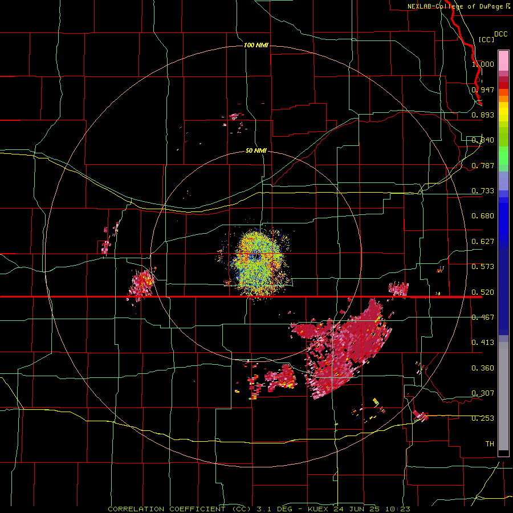The width and height of the screenshot is (513, 513).
Task: Click the "KUEX" radar station identifier
Action: [x=319, y=509]
